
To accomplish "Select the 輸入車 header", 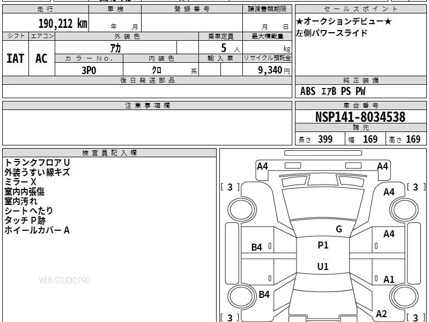I will (x=220, y=58).
